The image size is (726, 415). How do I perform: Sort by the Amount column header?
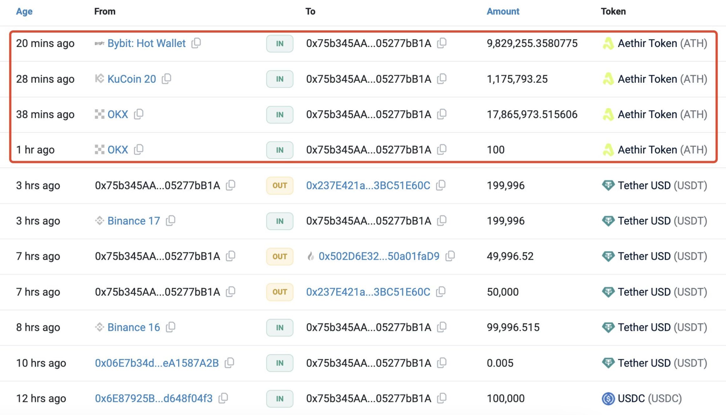(503, 11)
